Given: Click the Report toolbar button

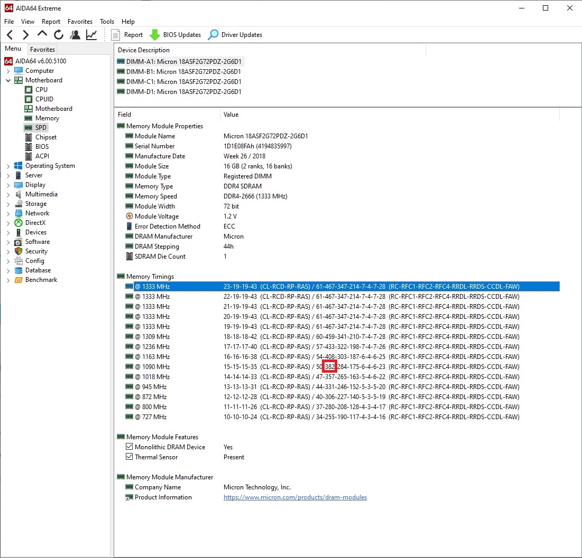Looking at the screenshot, I should tap(127, 35).
